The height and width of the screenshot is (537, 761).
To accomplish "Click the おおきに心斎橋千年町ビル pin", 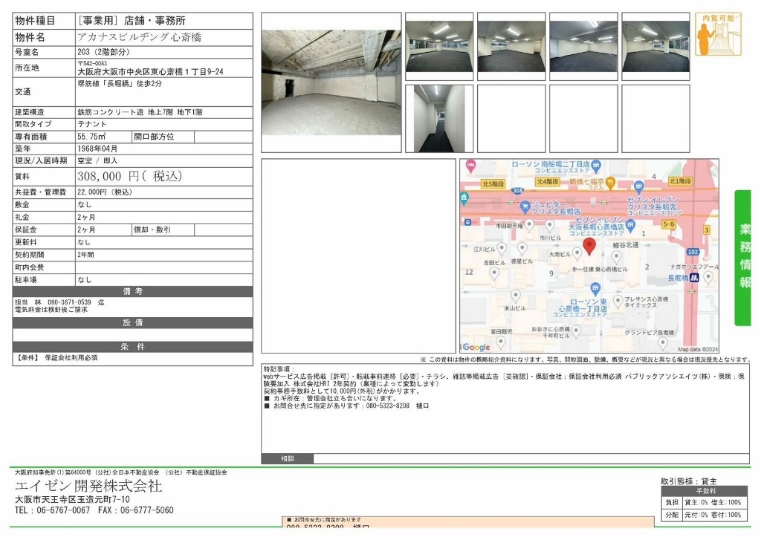I will [576, 332].
